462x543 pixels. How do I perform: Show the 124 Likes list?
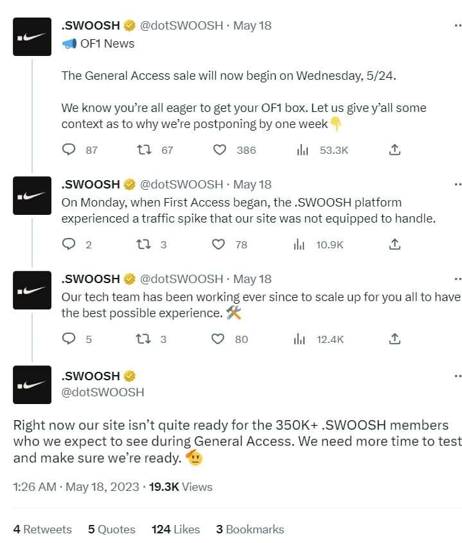(175, 529)
